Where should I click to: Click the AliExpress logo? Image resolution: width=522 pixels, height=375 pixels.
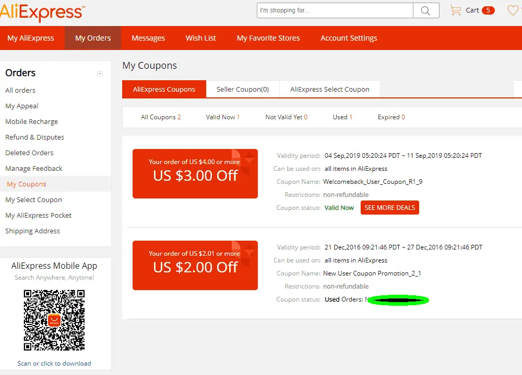pos(42,12)
